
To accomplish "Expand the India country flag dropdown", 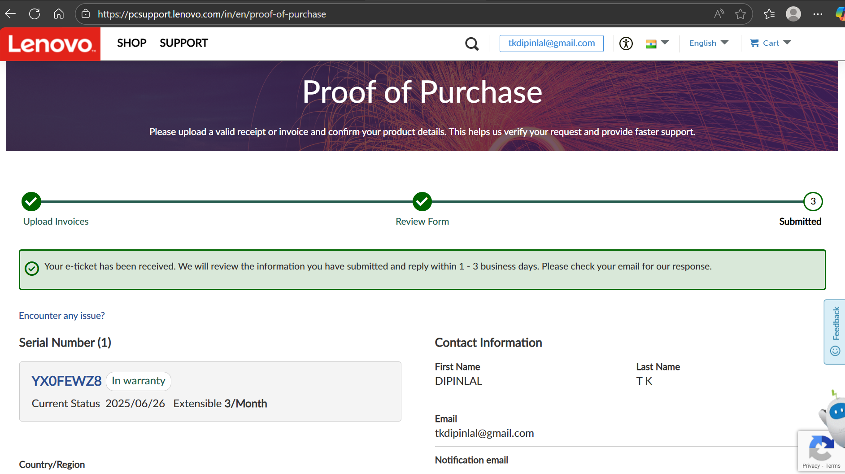I will [657, 43].
